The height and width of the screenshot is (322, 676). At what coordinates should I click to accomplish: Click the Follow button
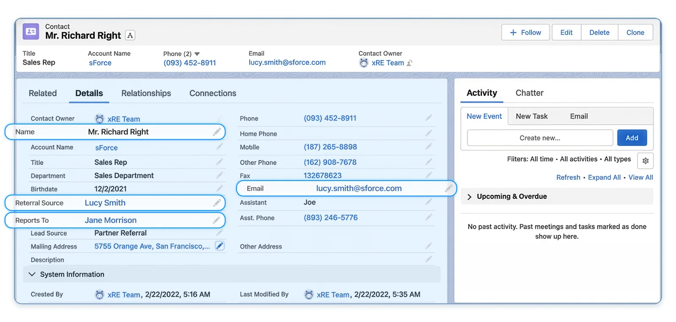pyautogui.click(x=526, y=32)
